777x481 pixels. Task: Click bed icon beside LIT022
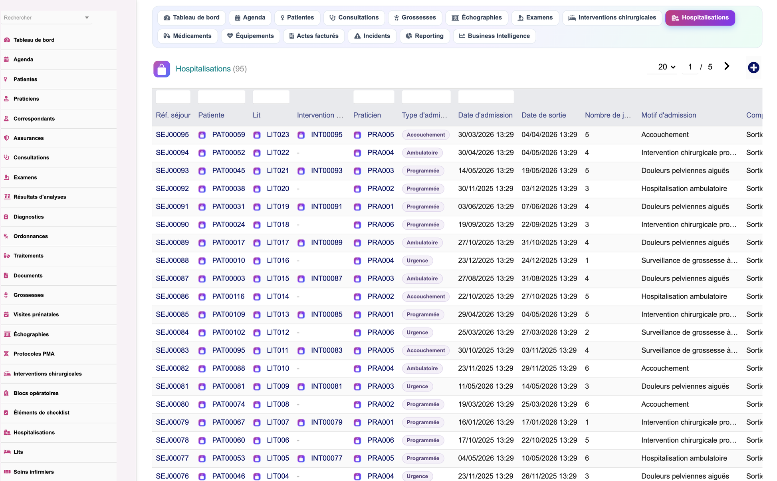[x=257, y=153]
